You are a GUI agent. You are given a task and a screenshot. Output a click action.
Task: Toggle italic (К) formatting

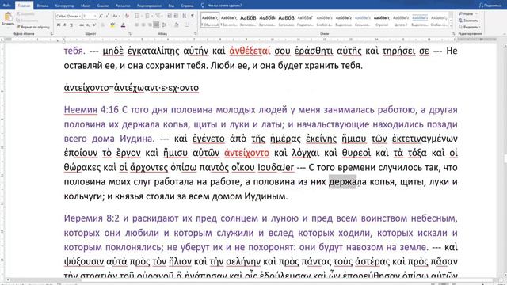[65, 25]
